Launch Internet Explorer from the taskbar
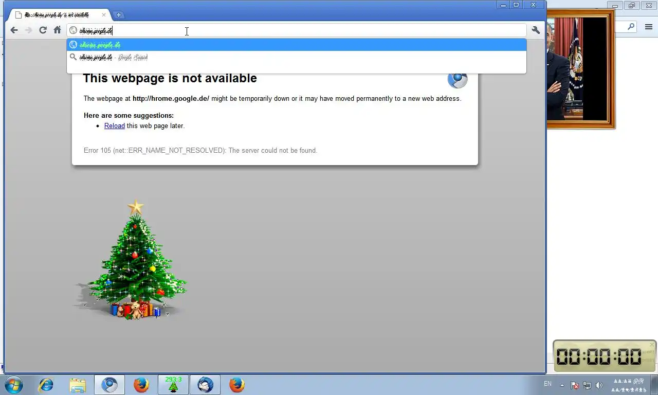Screen dimensions: 658x395 46,385
